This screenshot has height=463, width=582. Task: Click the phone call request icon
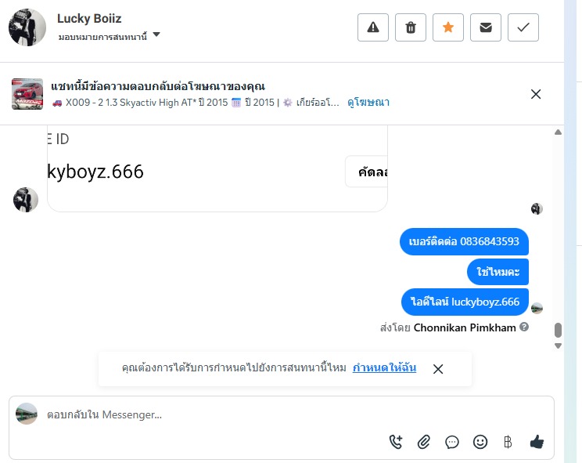[396, 442]
